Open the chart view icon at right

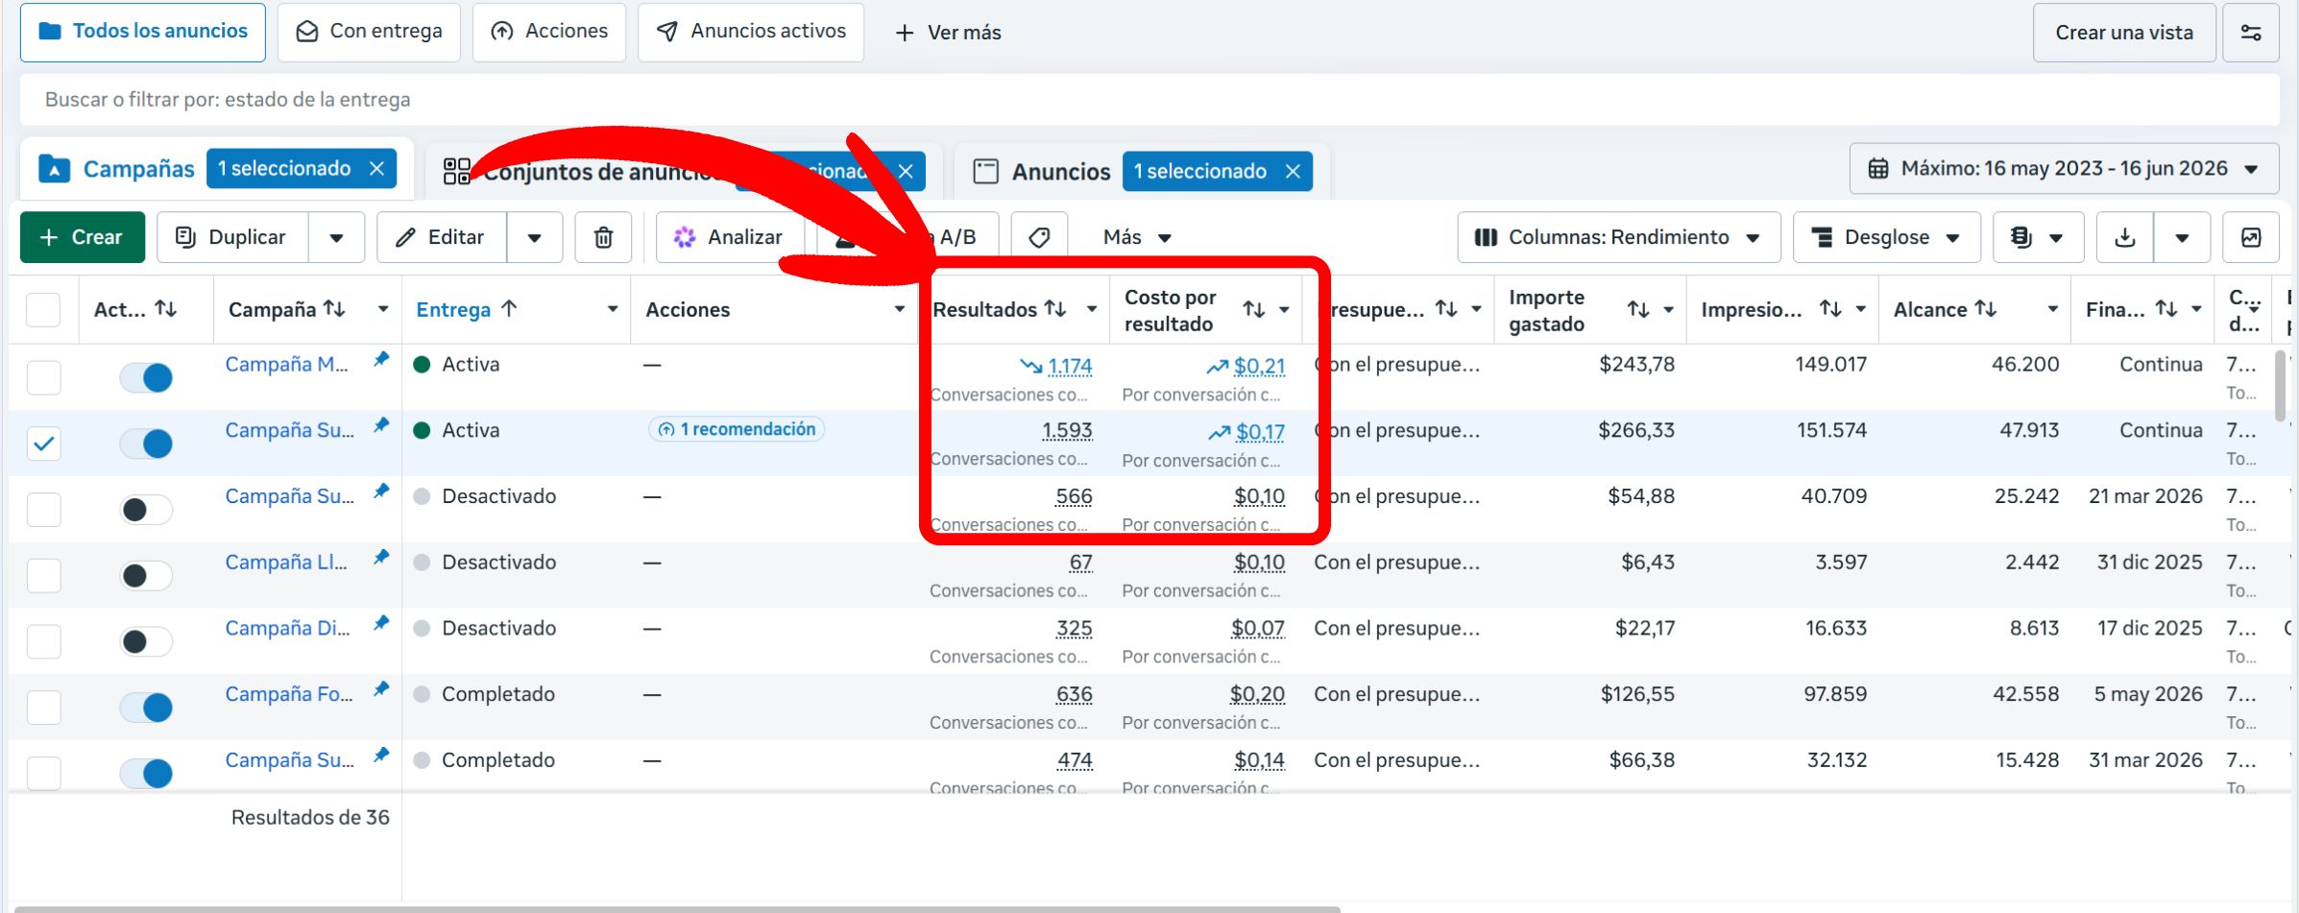coord(2250,237)
